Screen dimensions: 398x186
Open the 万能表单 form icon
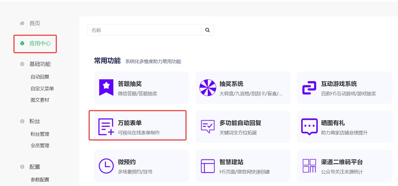[x=106, y=126]
